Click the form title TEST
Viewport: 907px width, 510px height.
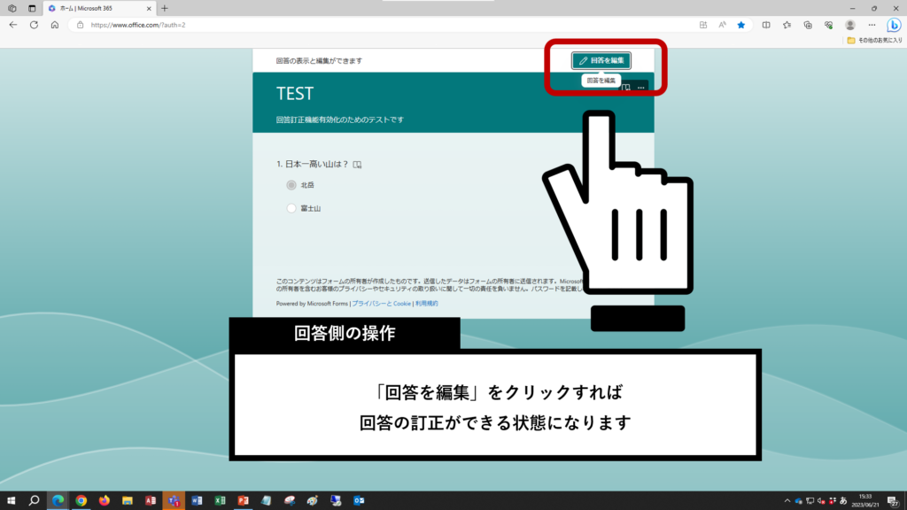[295, 94]
